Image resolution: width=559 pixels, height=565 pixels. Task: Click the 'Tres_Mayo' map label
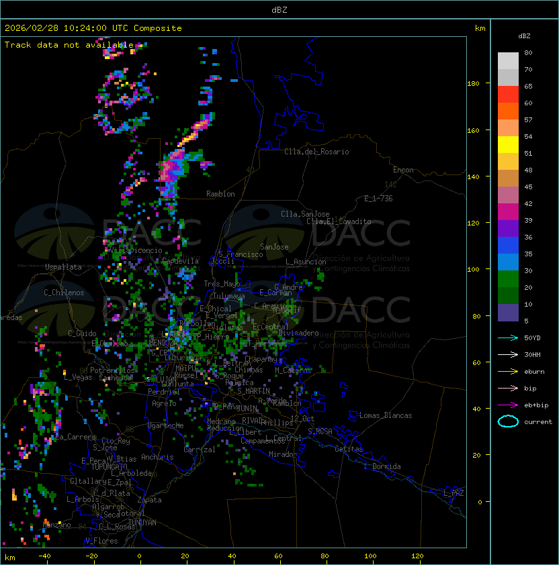coord(222,284)
